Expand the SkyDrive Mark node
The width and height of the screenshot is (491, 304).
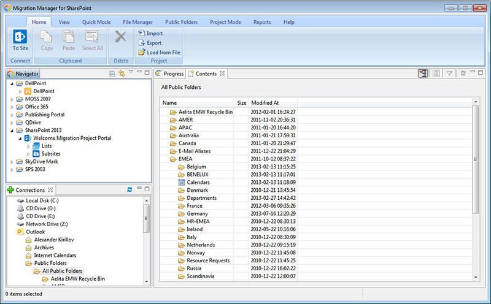coord(12,162)
